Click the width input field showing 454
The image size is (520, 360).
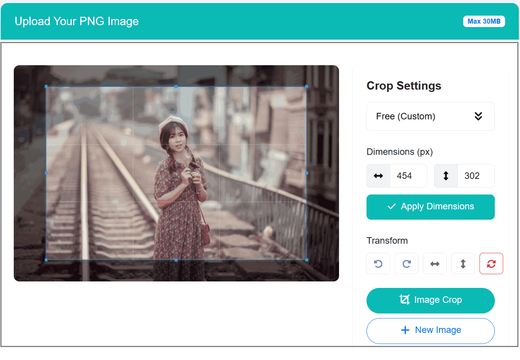point(408,176)
